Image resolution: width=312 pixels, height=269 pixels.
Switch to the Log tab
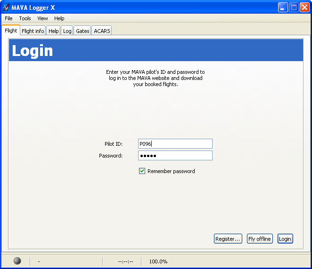coord(67,31)
